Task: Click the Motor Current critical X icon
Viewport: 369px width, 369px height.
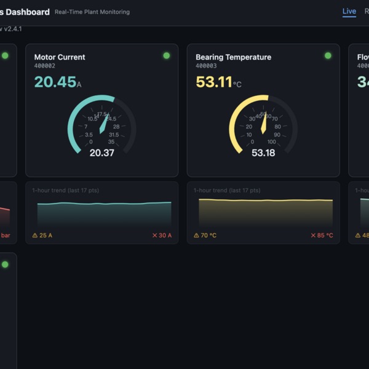Action: coord(154,236)
